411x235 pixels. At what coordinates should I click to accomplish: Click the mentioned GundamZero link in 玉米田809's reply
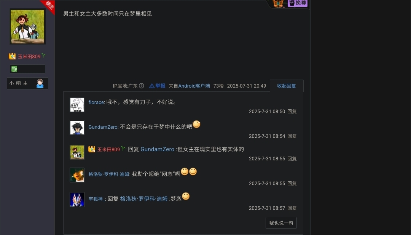click(x=157, y=149)
